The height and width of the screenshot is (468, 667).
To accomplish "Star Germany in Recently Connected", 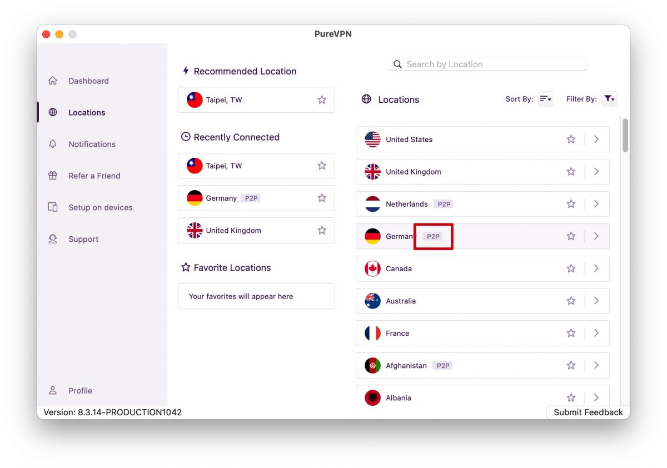I will (x=322, y=198).
